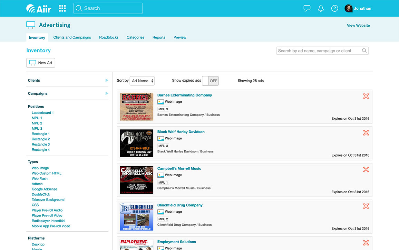Open the help question mark icon
Viewport: 399px width, 250px height.
334,8
